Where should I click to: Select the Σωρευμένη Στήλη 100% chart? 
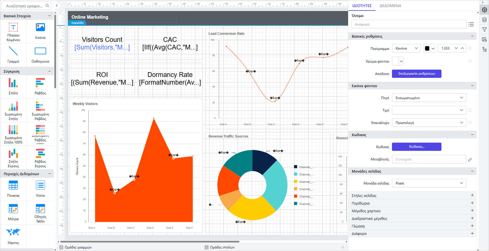(x=13, y=134)
